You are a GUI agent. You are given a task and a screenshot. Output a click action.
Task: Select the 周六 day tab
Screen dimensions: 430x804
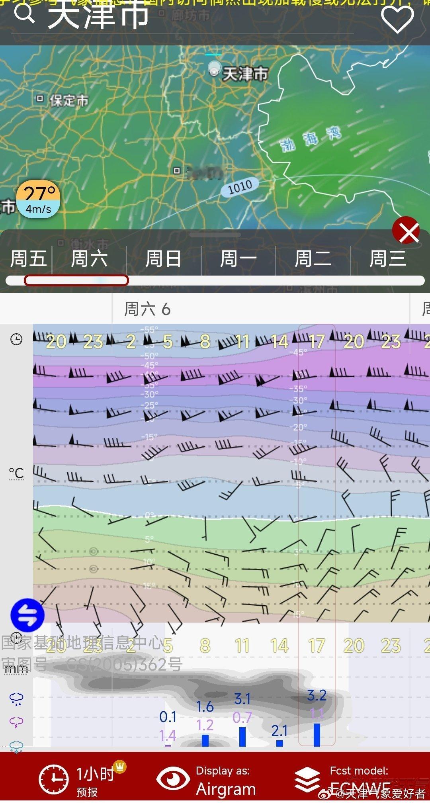tap(89, 258)
